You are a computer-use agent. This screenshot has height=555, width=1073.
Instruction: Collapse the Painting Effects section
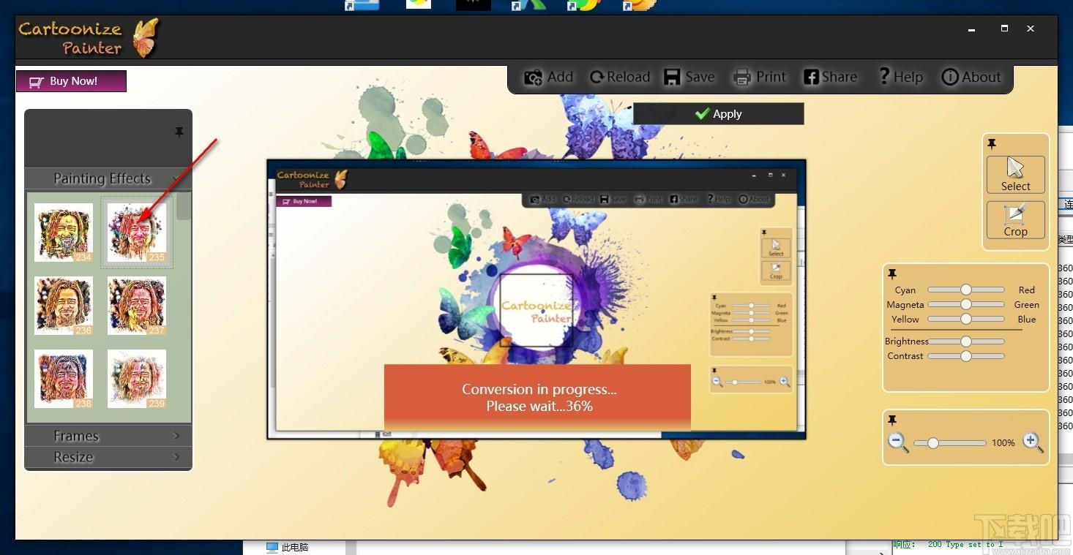[x=108, y=178]
